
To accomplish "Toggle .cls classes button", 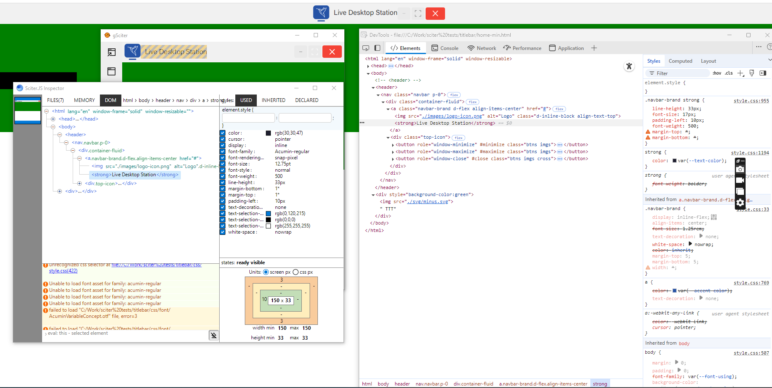I will tap(729, 73).
